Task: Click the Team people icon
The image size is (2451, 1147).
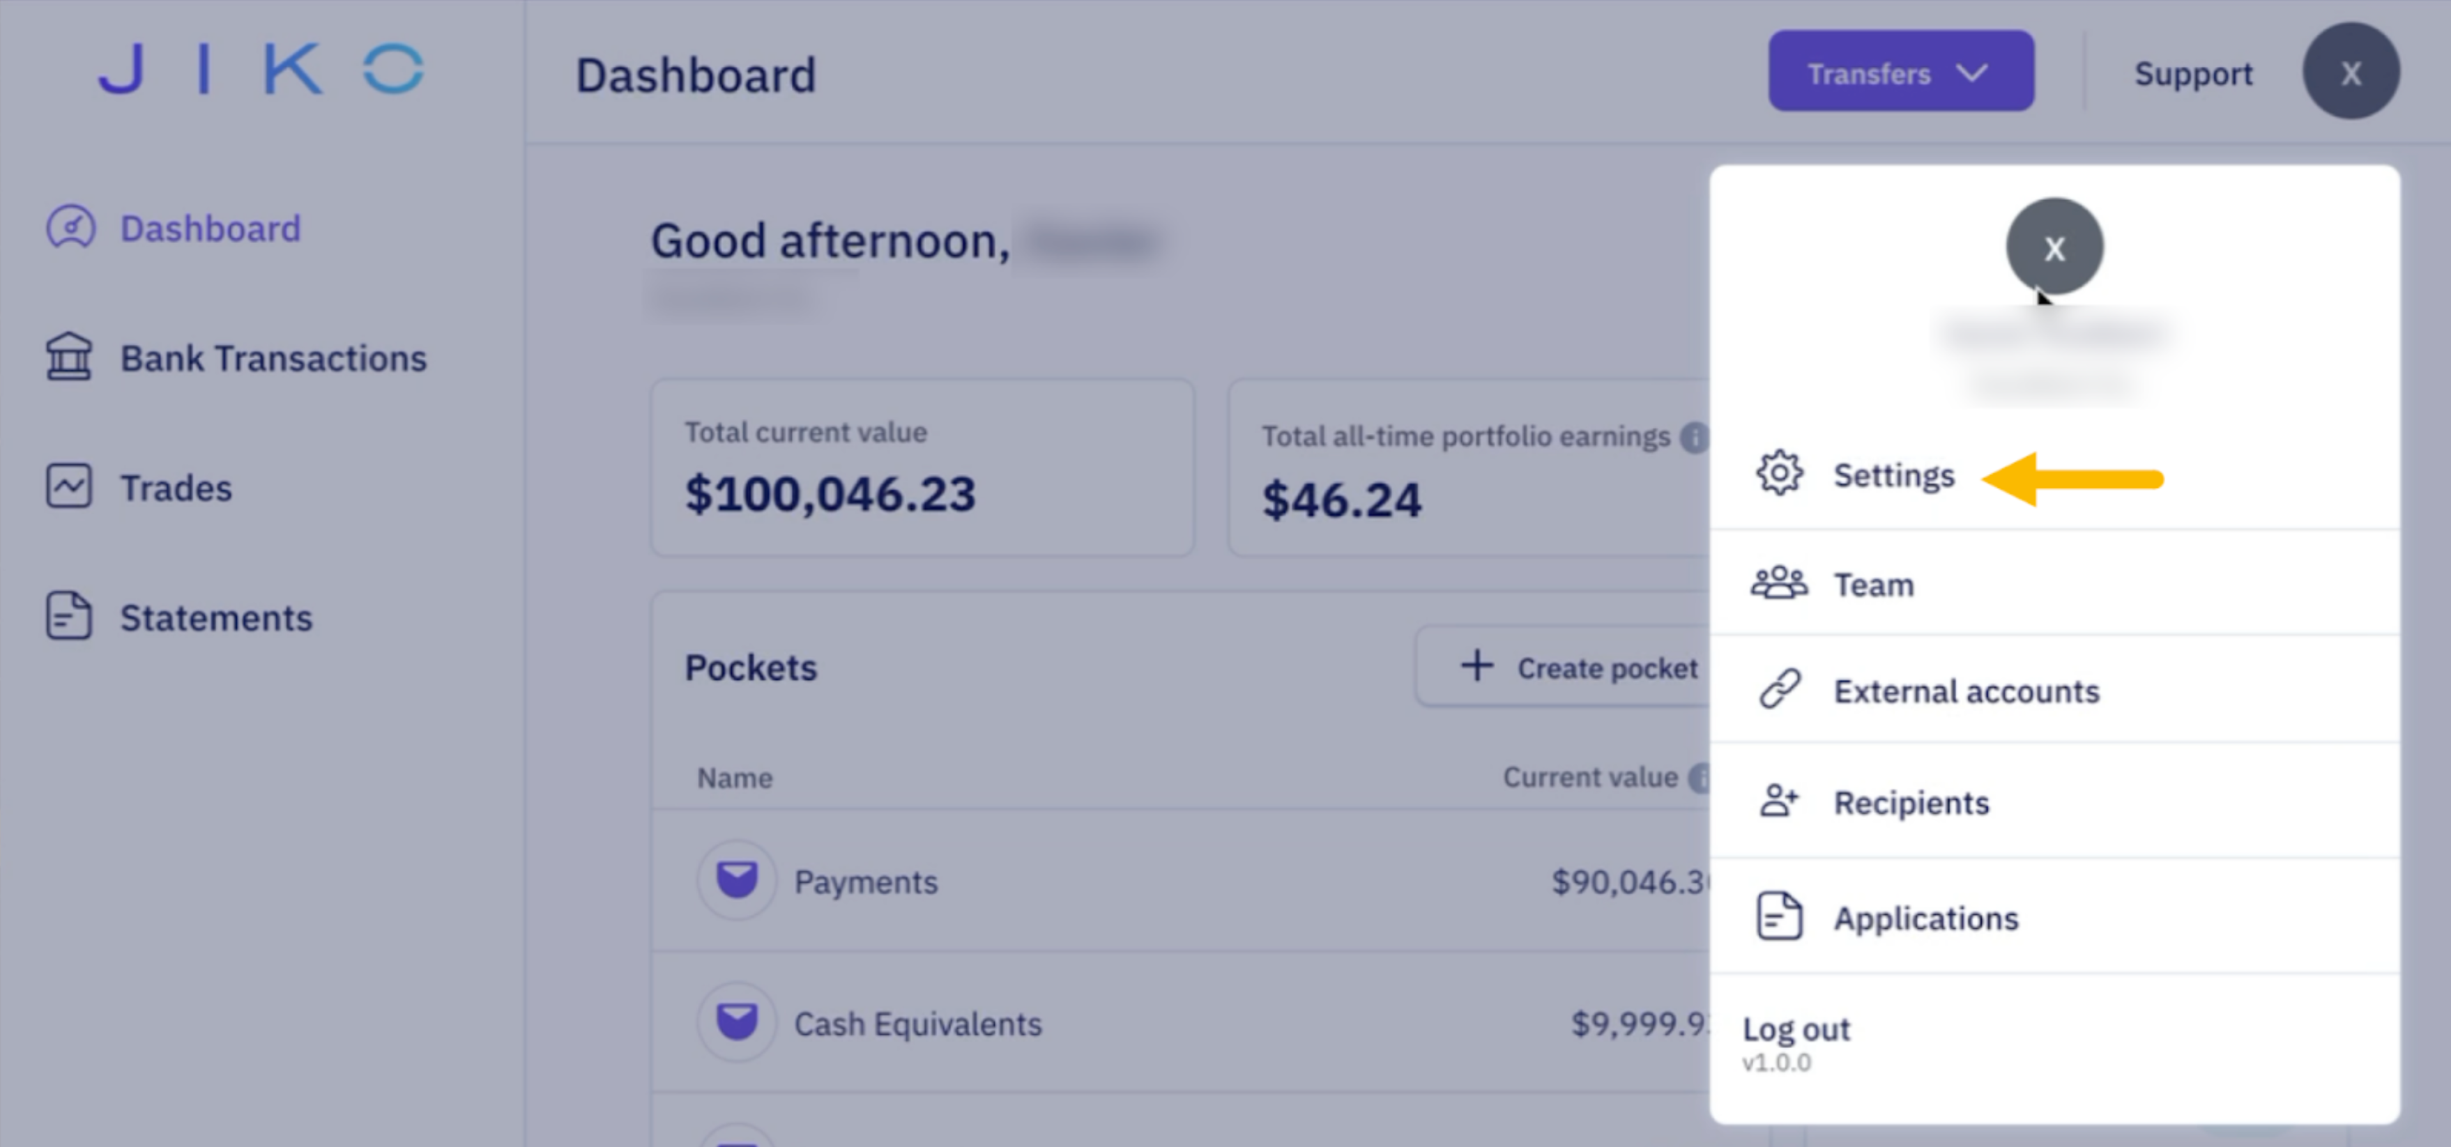Action: click(1779, 584)
